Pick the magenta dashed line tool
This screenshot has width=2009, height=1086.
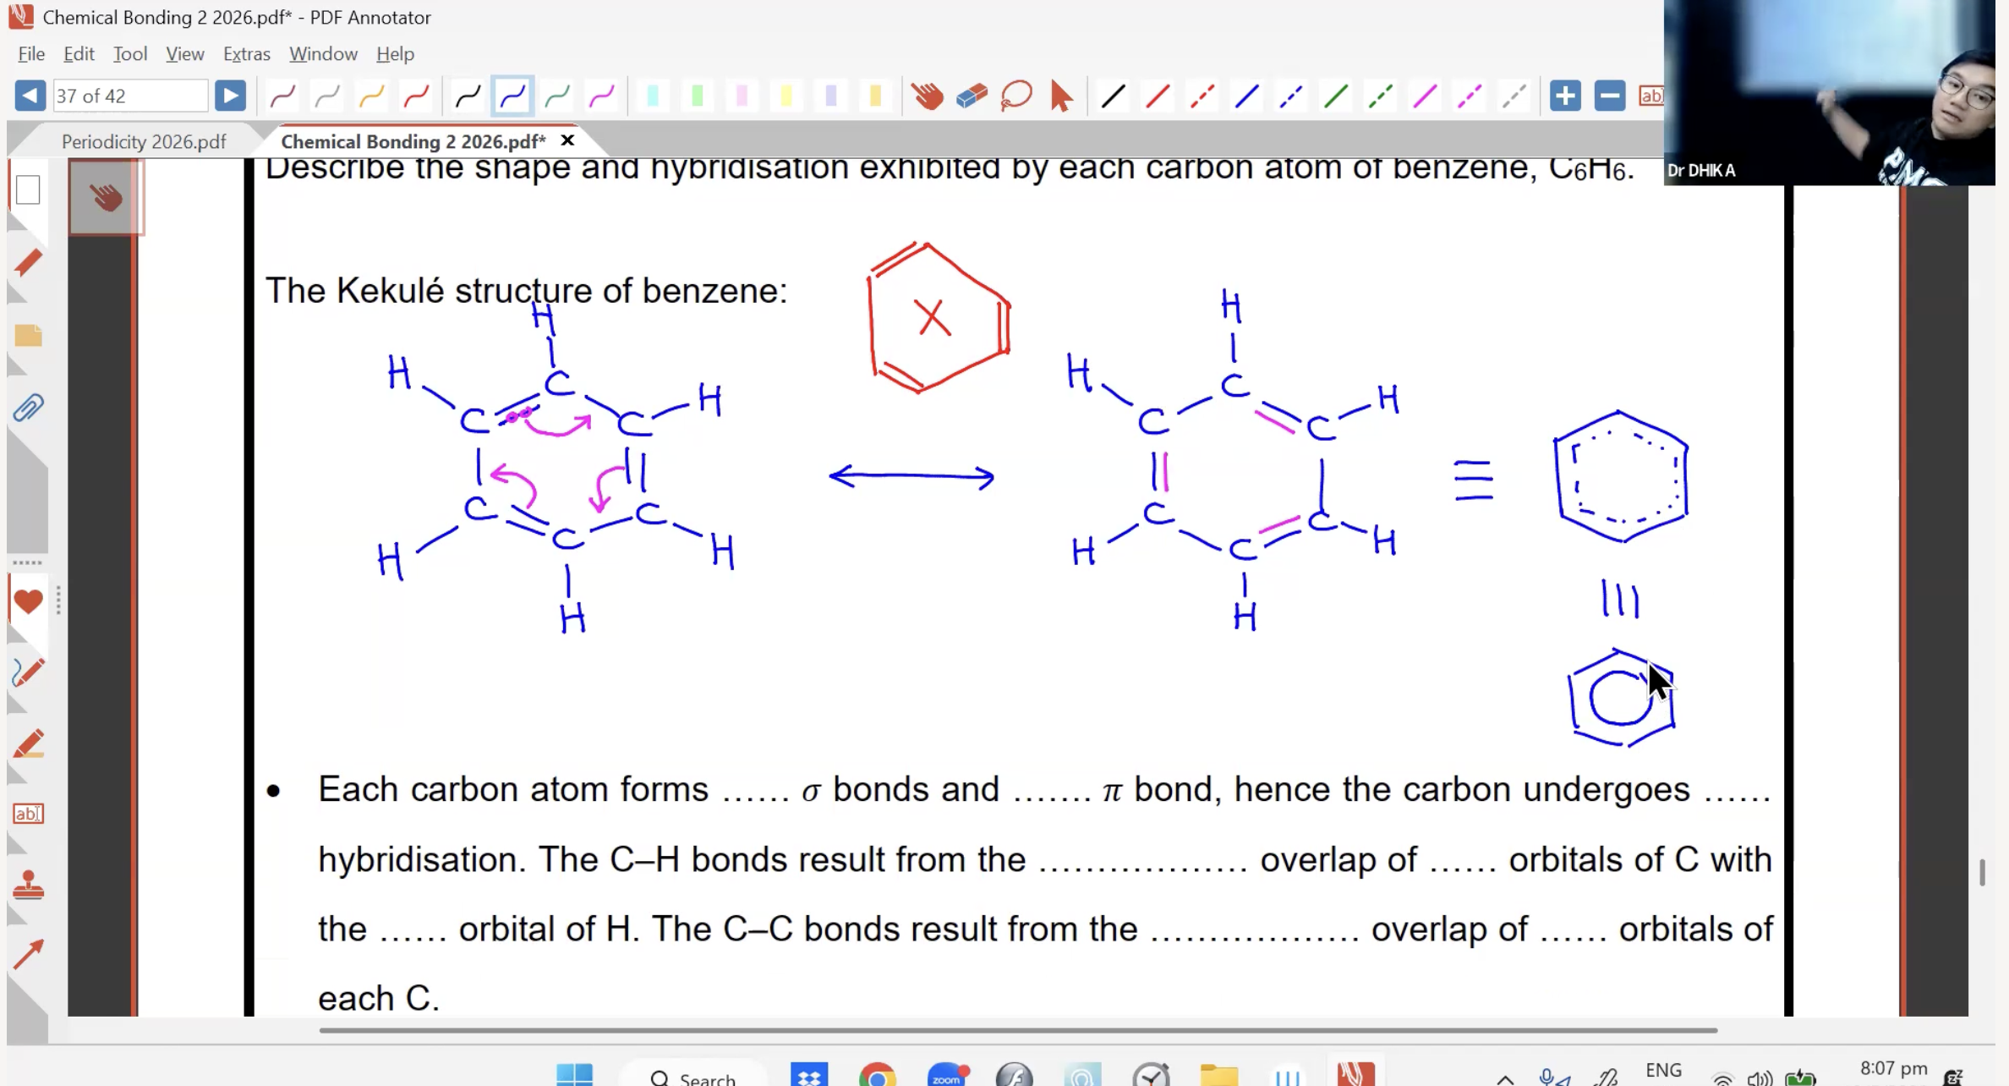point(1470,96)
